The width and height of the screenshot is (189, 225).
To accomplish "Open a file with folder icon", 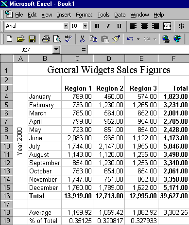I will click(21, 39).
